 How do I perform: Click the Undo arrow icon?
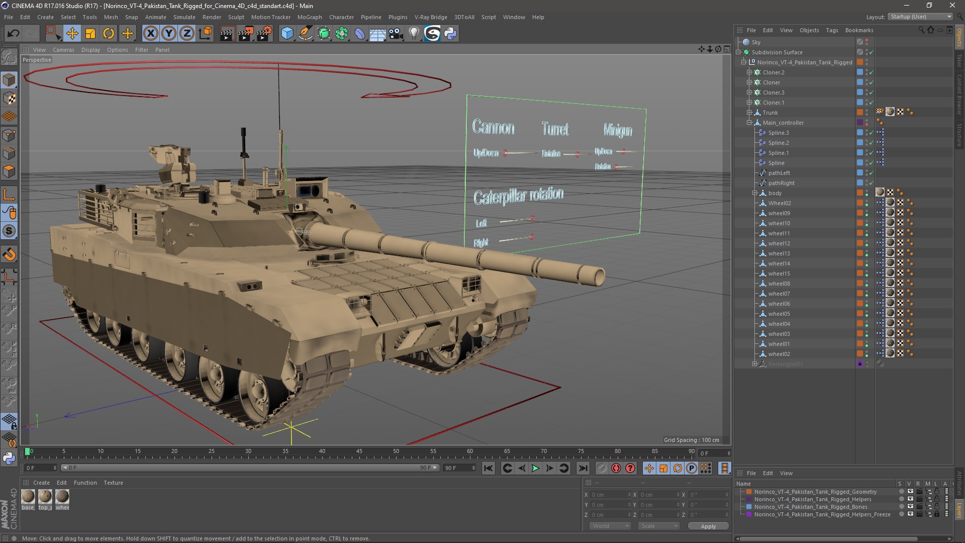coord(14,34)
